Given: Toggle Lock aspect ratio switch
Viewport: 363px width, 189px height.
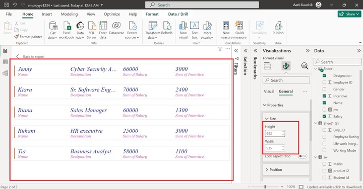Looking at the screenshot, I should pyautogui.click(x=302, y=156).
